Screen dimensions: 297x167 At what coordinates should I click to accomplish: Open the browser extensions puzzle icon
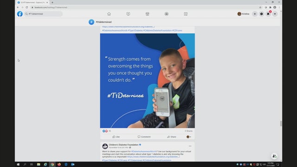pyautogui.click(x=270, y=7)
